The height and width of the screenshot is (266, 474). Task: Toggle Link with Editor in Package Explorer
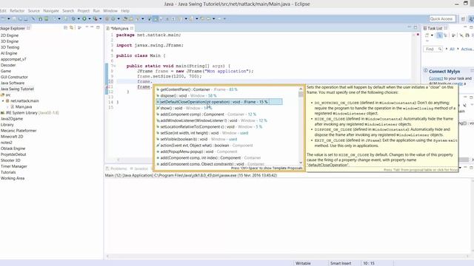[x=71, y=27]
